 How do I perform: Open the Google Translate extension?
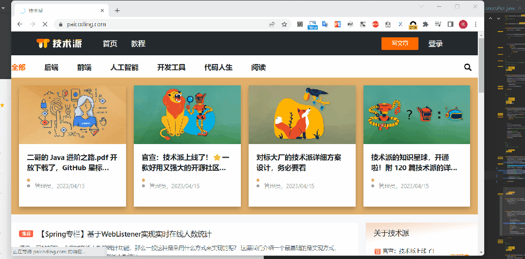coord(325,24)
